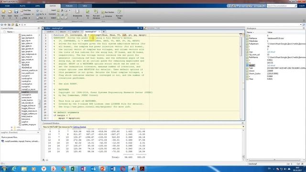This screenshot has width=306, height=172.
Task: Close the Editor panel with X
Action: click(x=141, y=28)
